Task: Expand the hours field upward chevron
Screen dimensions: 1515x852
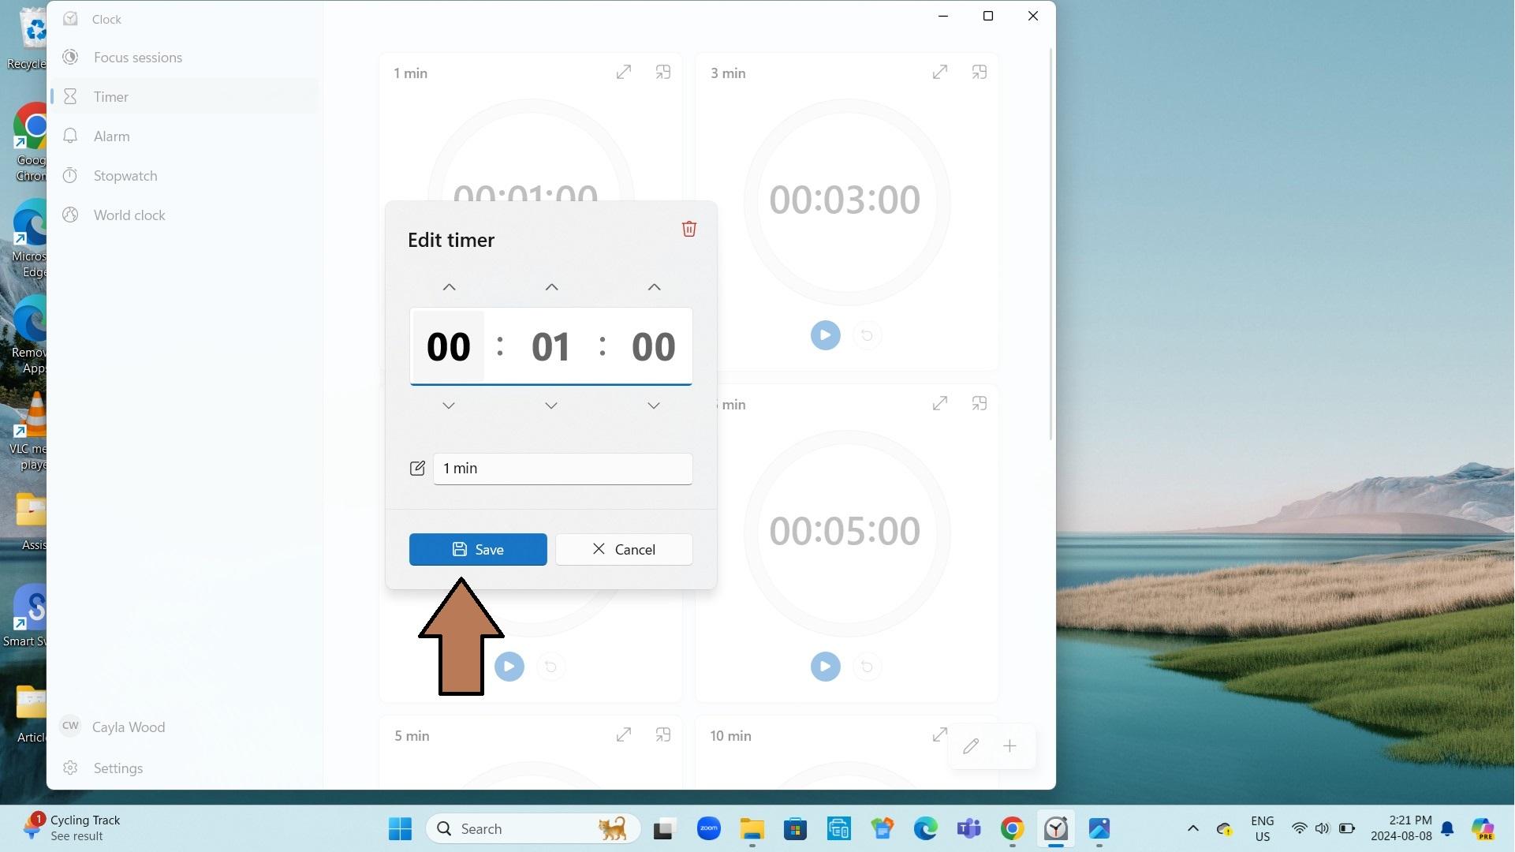Action: pyautogui.click(x=447, y=287)
